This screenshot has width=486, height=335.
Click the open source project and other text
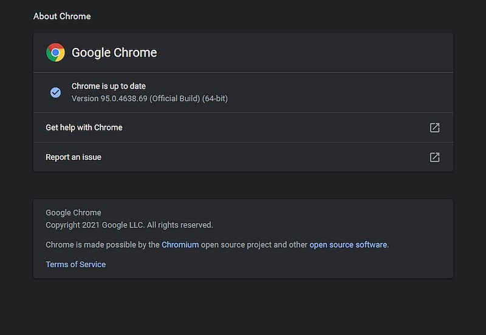click(x=254, y=245)
